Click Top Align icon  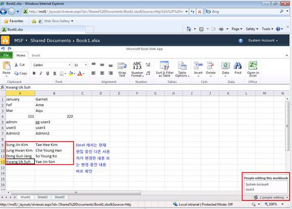[x=94, y=65]
